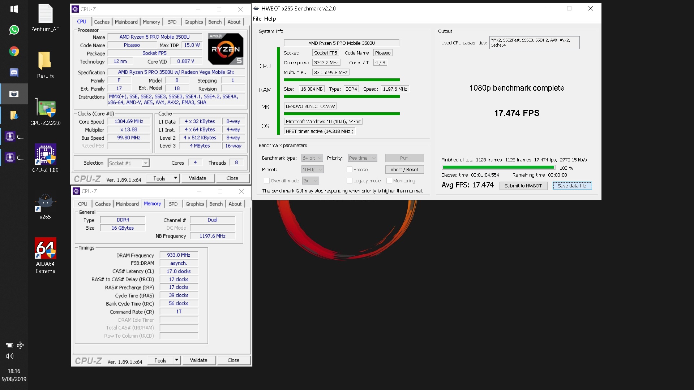Switch to the second CPU-Z taskbar instance
Image resolution: width=694 pixels, height=390 pixels.
14,157
